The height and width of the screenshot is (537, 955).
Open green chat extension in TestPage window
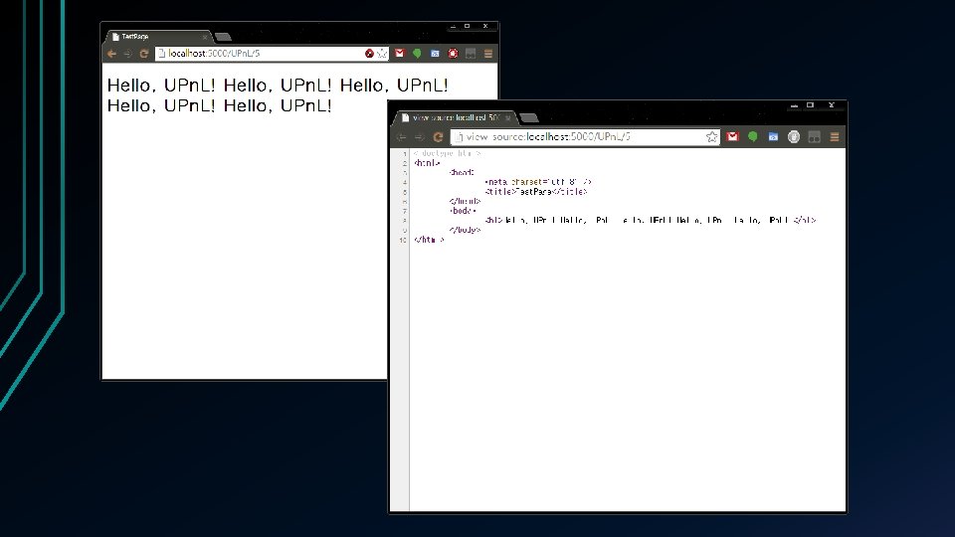coord(417,54)
